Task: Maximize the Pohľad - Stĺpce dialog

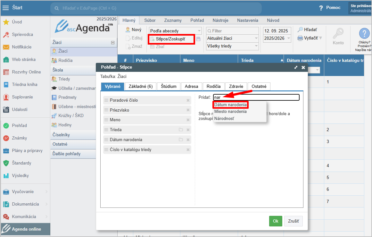Action: click(x=296, y=68)
